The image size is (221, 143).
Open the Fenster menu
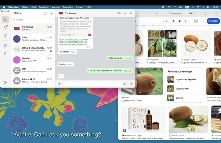[80, 7]
